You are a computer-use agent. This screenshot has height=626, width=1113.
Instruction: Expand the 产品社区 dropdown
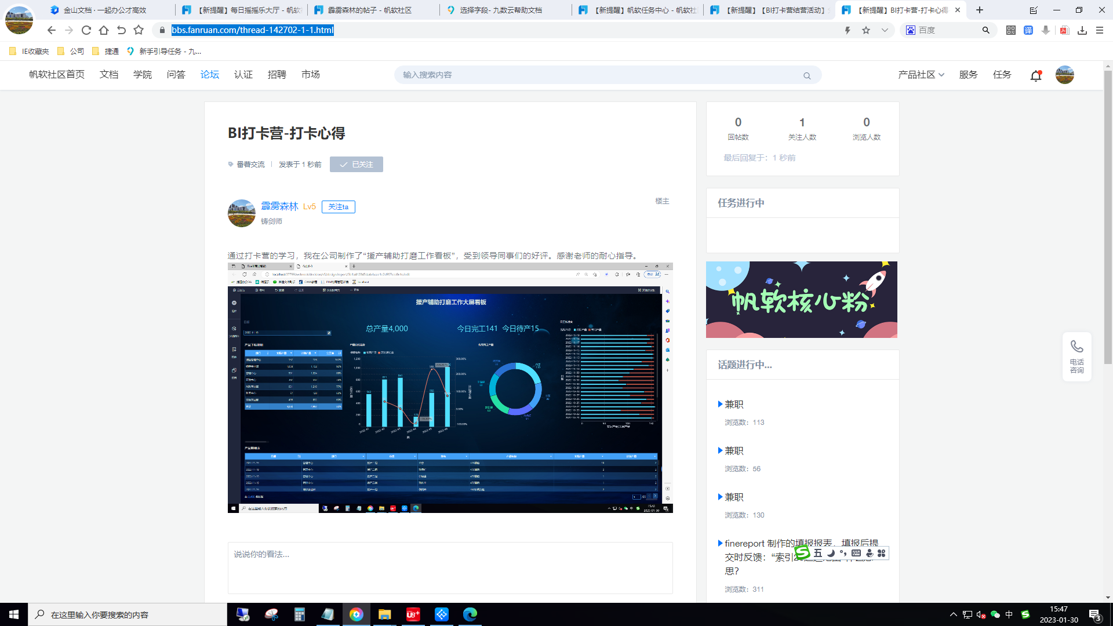[x=921, y=75]
